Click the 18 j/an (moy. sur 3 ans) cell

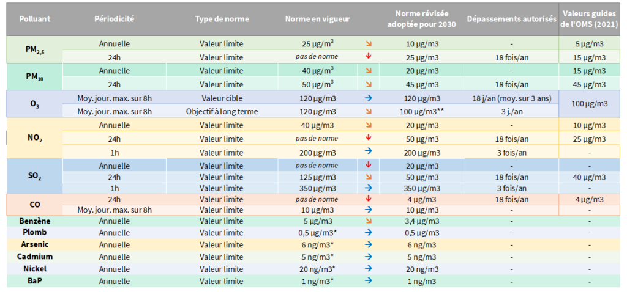pyautogui.click(x=511, y=98)
